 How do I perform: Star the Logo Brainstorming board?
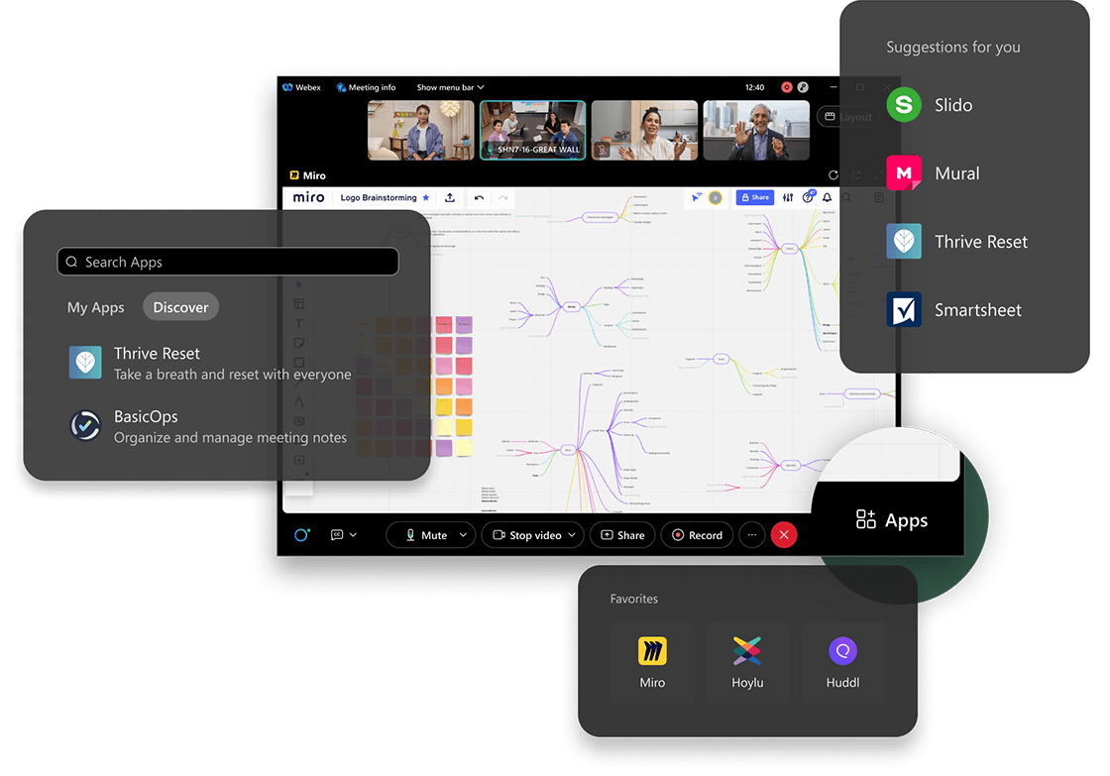coord(426,198)
